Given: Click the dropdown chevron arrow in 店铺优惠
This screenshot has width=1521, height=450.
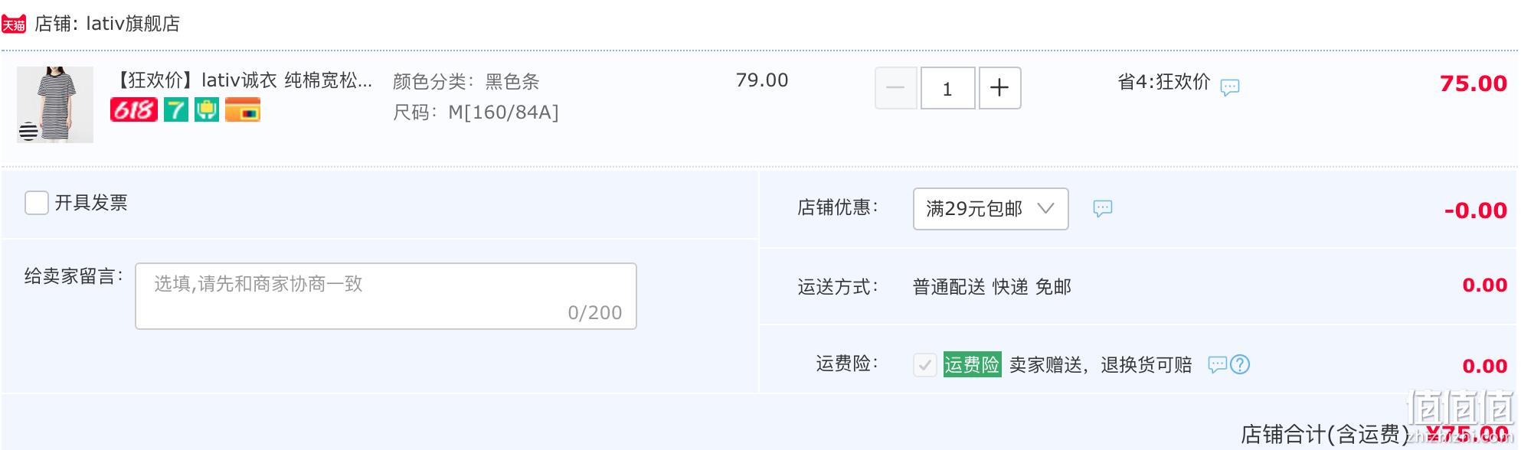Looking at the screenshot, I should [x=1045, y=208].
